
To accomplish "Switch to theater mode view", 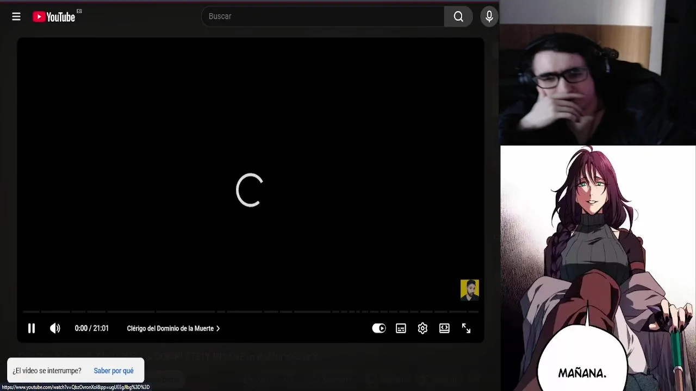I will (x=444, y=328).
